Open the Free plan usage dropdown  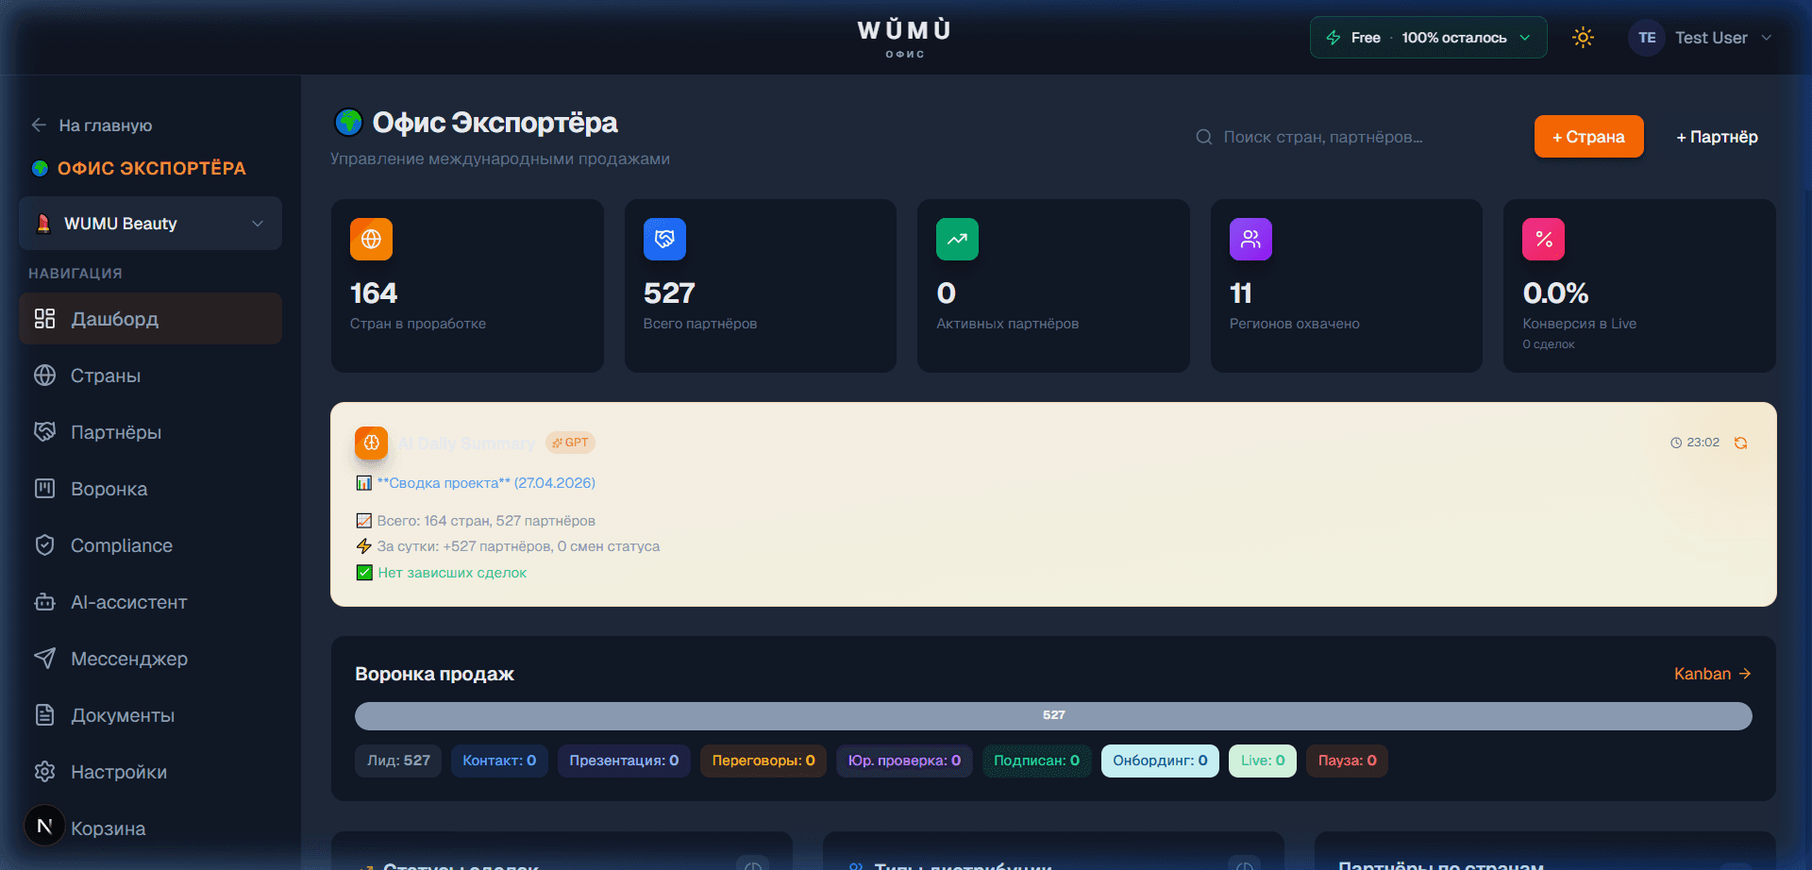tap(1427, 38)
